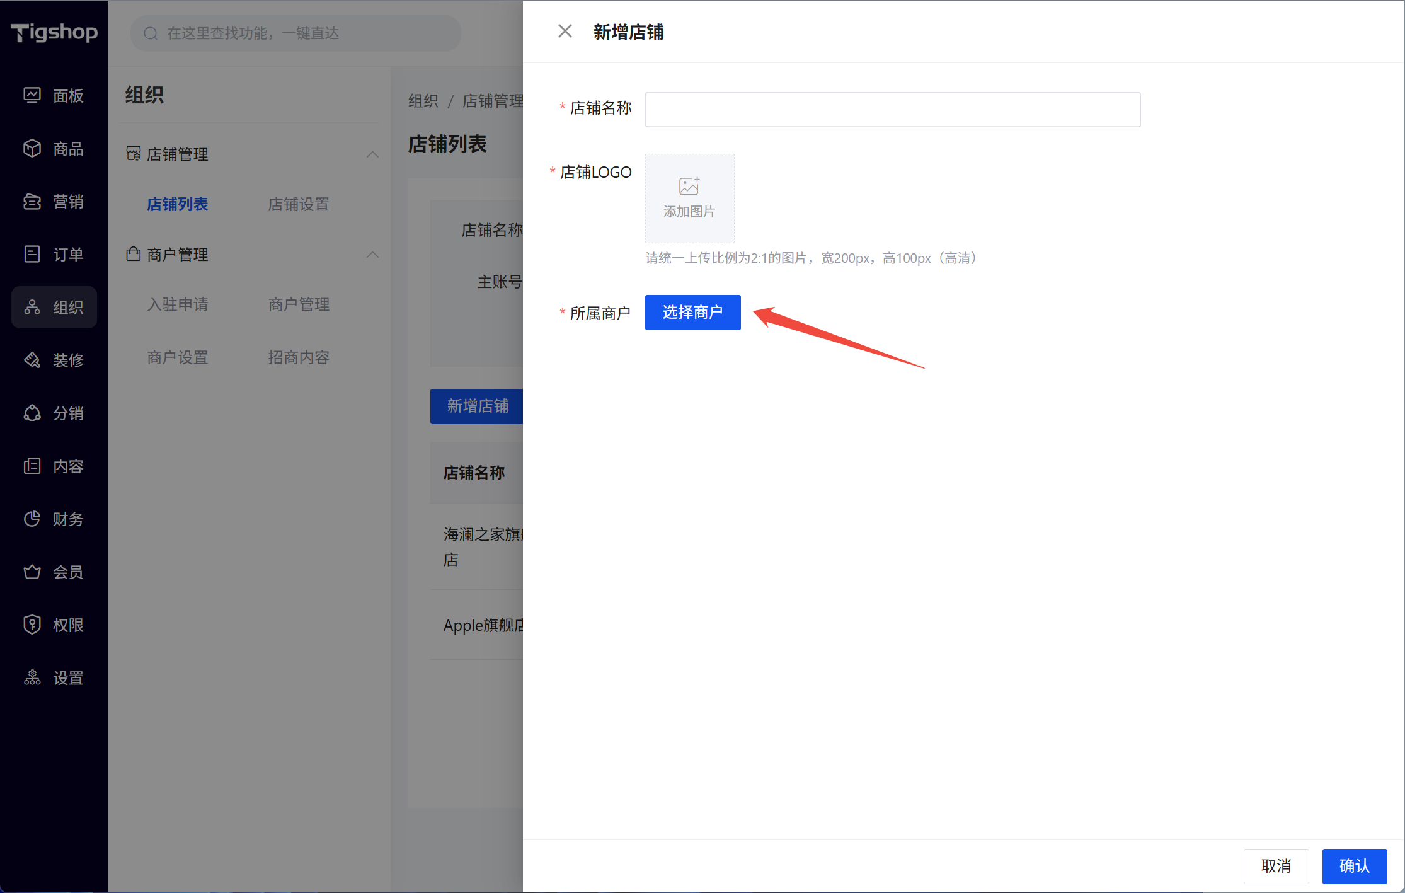Image resolution: width=1405 pixels, height=893 pixels.
Task: Click the 确认 confirm button
Action: [1354, 866]
